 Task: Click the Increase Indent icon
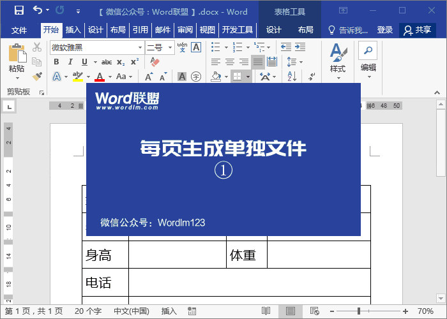[x=300, y=47]
